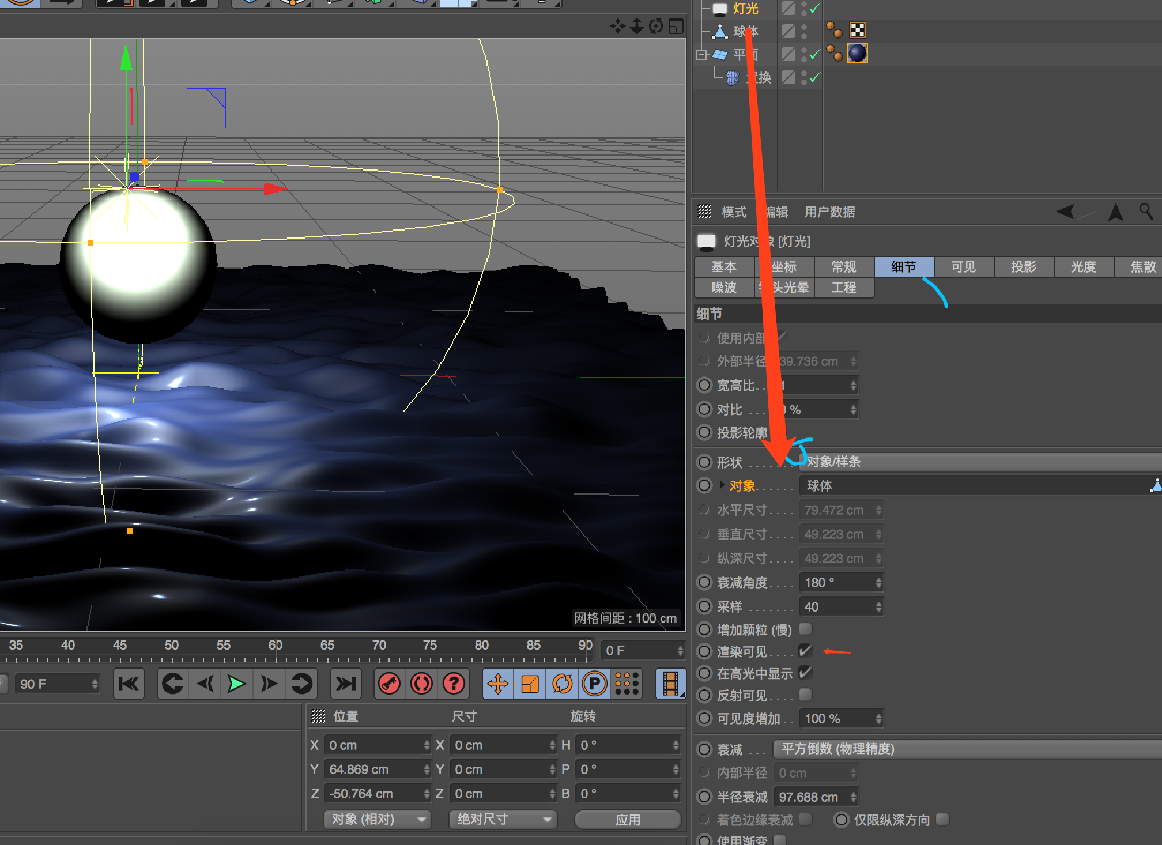Viewport: 1162px width, 845px height.
Task: Click the keyframe selection question-mark icon
Action: click(x=454, y=684)
